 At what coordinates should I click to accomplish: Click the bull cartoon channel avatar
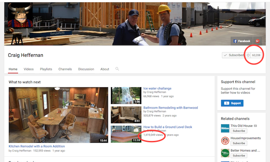pos(20,15)
